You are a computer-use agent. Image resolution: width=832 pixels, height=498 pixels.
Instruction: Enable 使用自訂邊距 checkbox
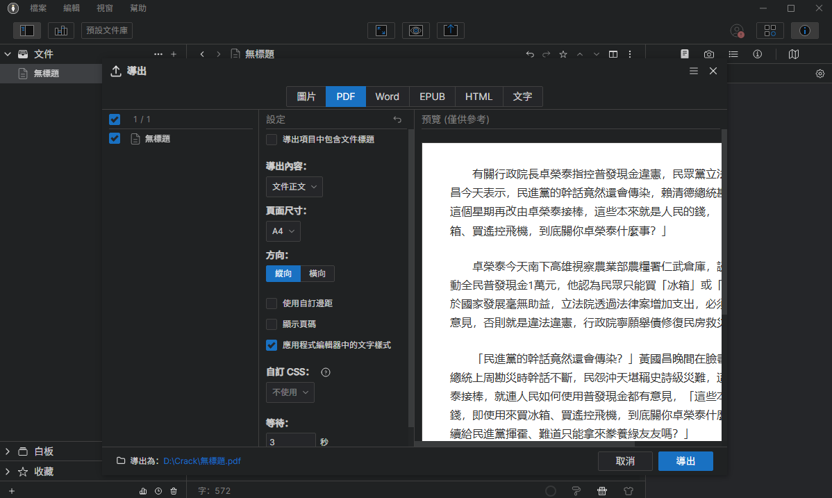coord(272,303)
